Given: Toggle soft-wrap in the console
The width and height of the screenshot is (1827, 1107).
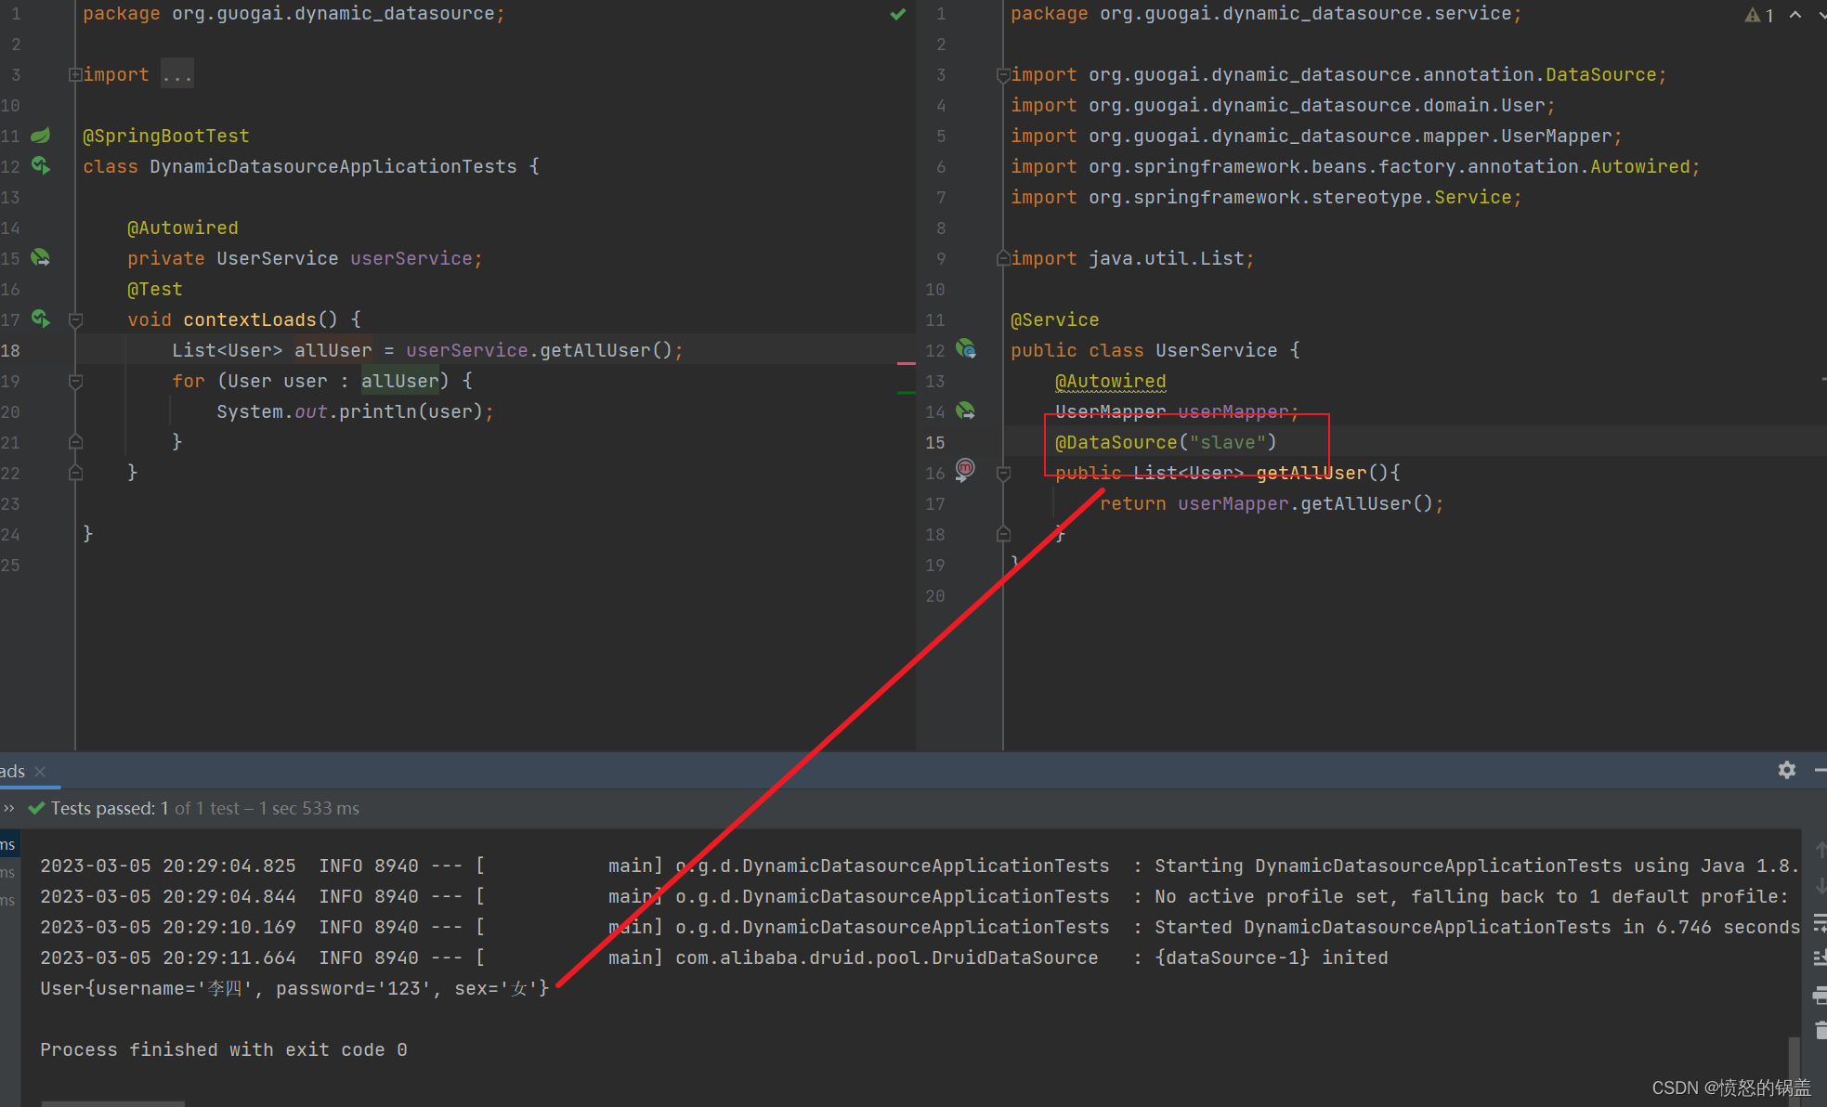Looking at the screenshot, I should coord(1820,923).
